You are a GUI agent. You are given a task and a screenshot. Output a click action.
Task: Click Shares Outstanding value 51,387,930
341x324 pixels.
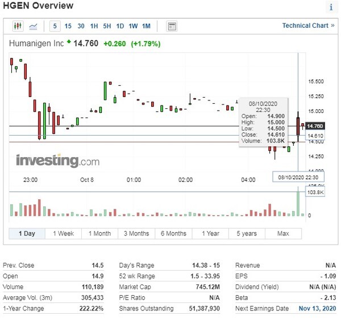204,308
